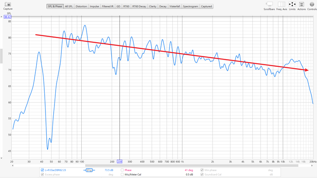The height and width of the screenshot is (178, 317).
Task: Select the SPL & Phase tab
Action: pos(55,6)
